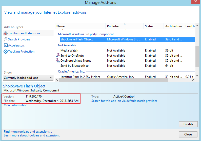Click scroll down arrow of add-on list
201x141 pixels.
click(197, 76)
